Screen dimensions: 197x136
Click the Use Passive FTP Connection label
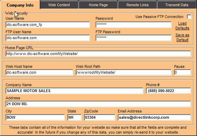tap(159, 17)
